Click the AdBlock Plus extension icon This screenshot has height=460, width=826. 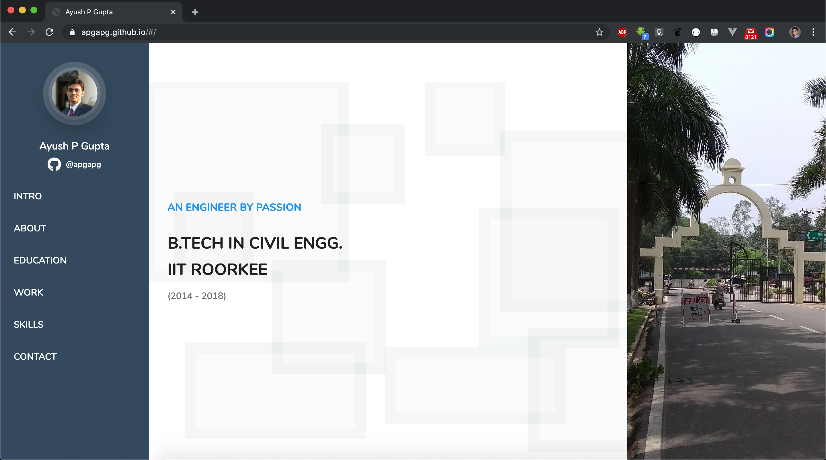(x=622, y=32)
